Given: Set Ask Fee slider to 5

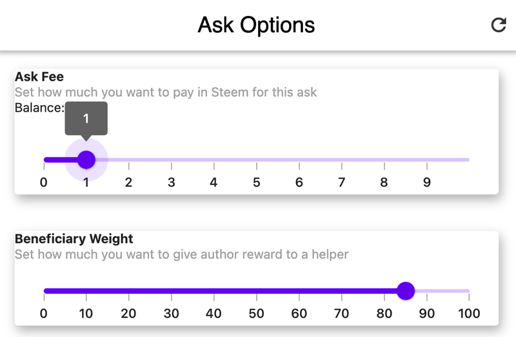Looking at the screenshot, I should [x=256, y=159].
